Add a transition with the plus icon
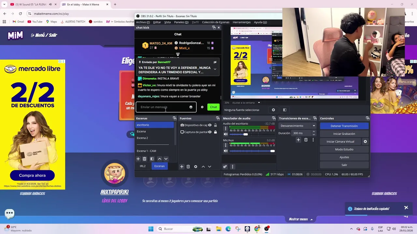The image size is (417, 234). tap(298, 140)
